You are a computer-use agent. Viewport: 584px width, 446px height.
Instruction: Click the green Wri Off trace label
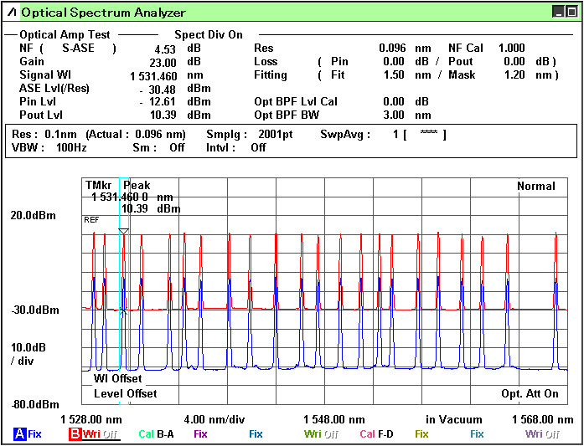[x=319, y=433]
